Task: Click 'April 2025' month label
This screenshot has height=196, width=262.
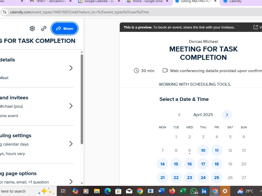Action: 203,115
